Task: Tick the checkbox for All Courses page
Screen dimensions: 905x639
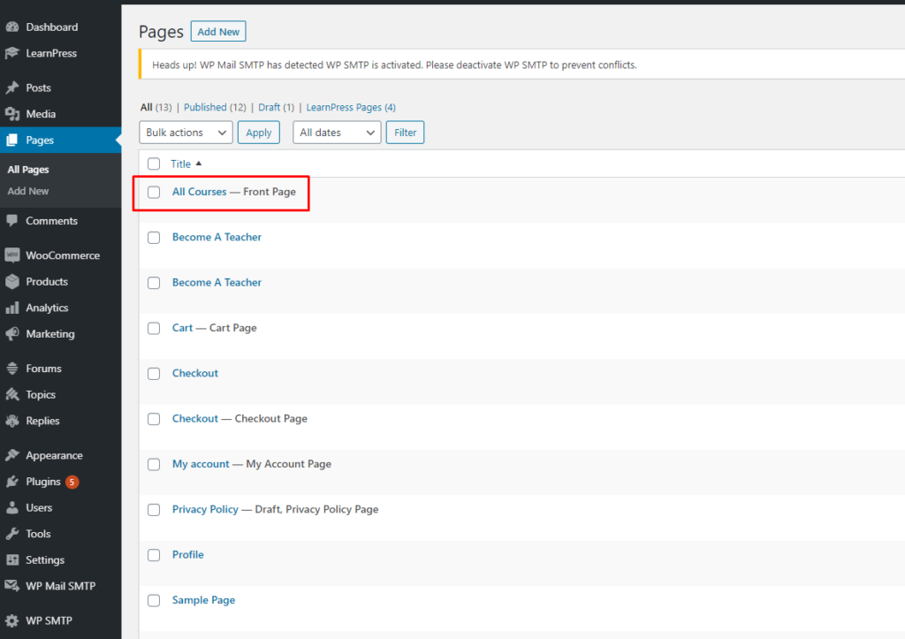Action: [154, 193]
